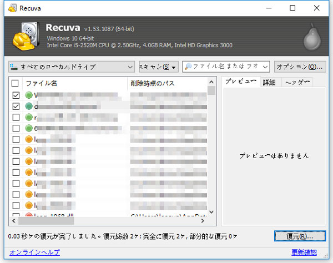The image size is (333, 263).
Task: Switch to the ヘッダー tab
Action: point(297,82)
